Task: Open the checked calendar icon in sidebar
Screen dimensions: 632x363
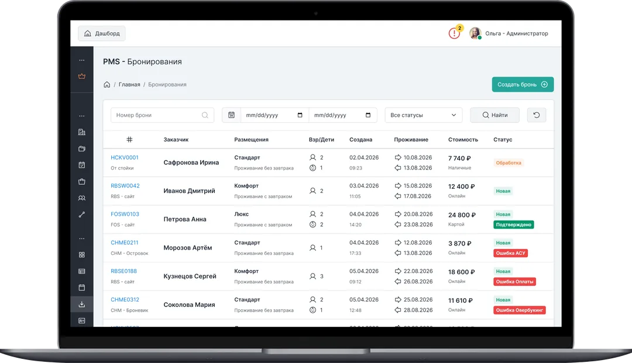Action: coord(82,165)
